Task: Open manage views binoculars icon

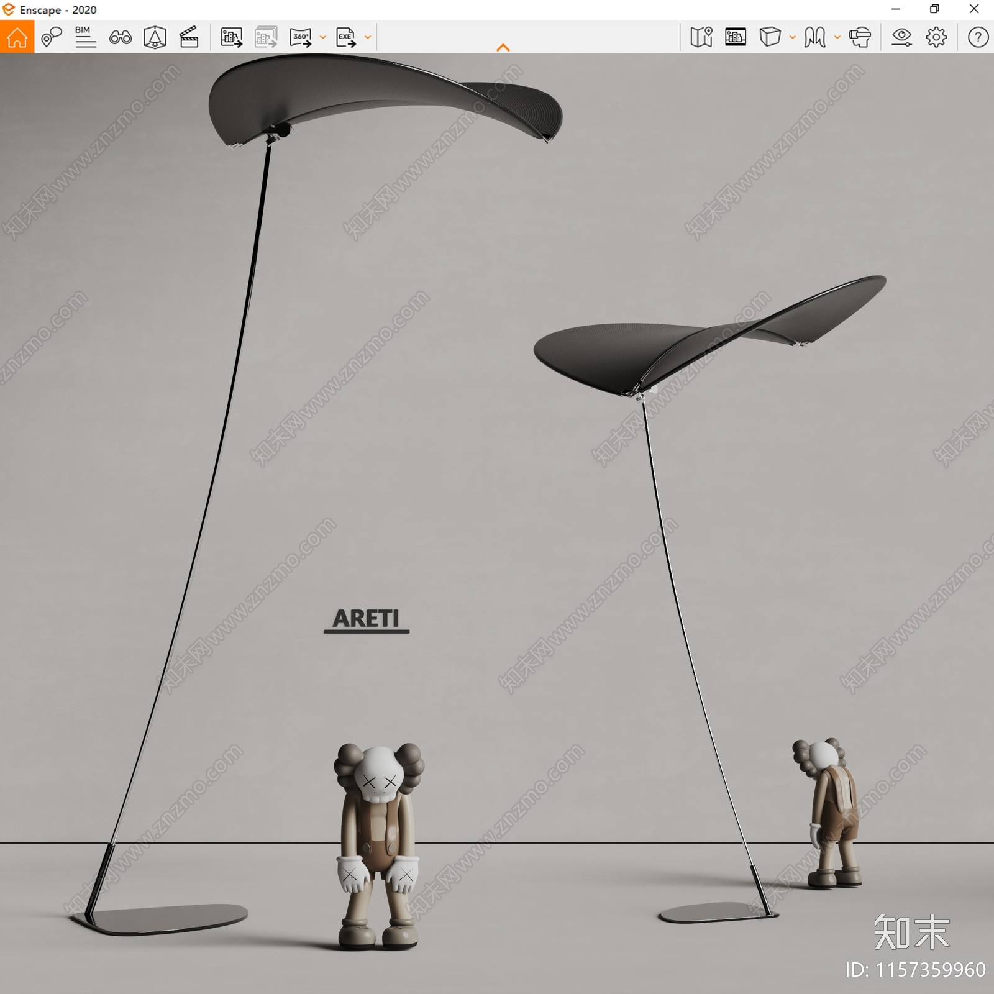Action: (x=120, y=37)
